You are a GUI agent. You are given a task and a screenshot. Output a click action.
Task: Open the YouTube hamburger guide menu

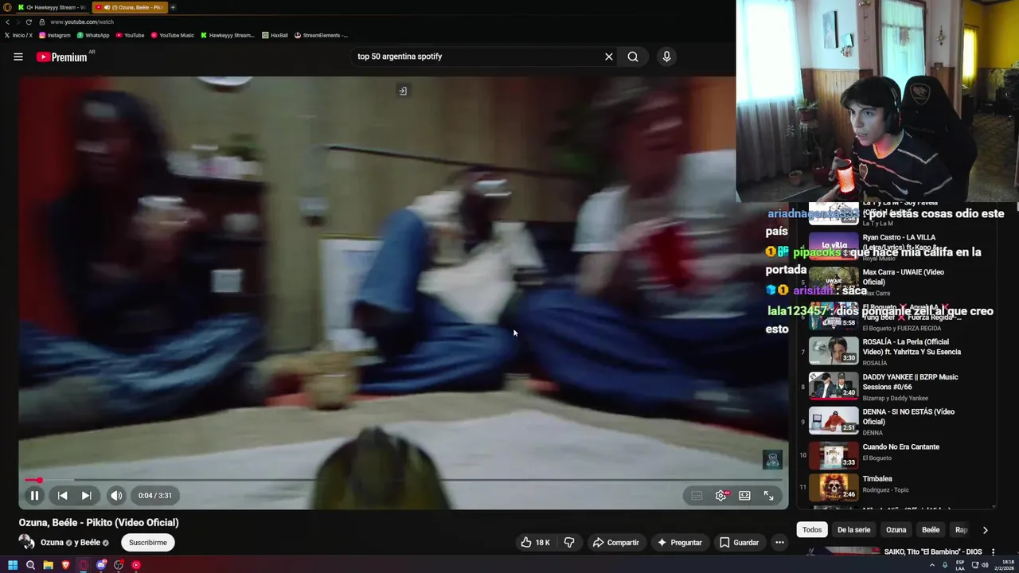(18, 57)
